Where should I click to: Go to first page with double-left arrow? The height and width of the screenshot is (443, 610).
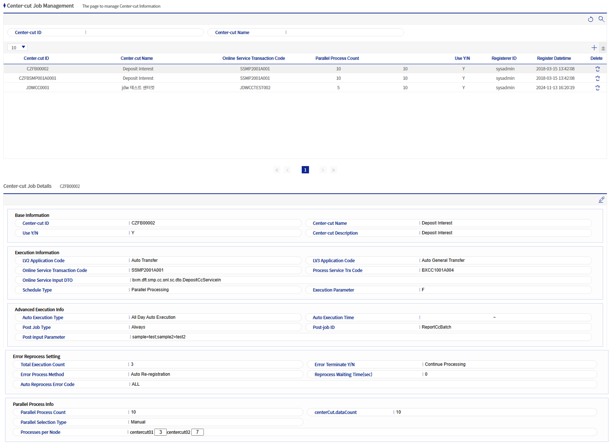tap(277, 170)
